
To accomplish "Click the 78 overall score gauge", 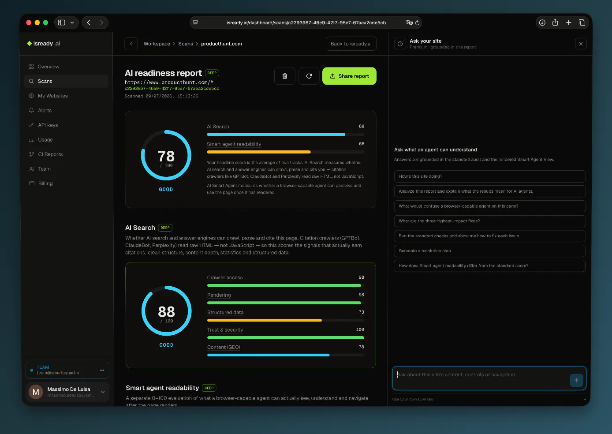I will (x=166, y=155).
